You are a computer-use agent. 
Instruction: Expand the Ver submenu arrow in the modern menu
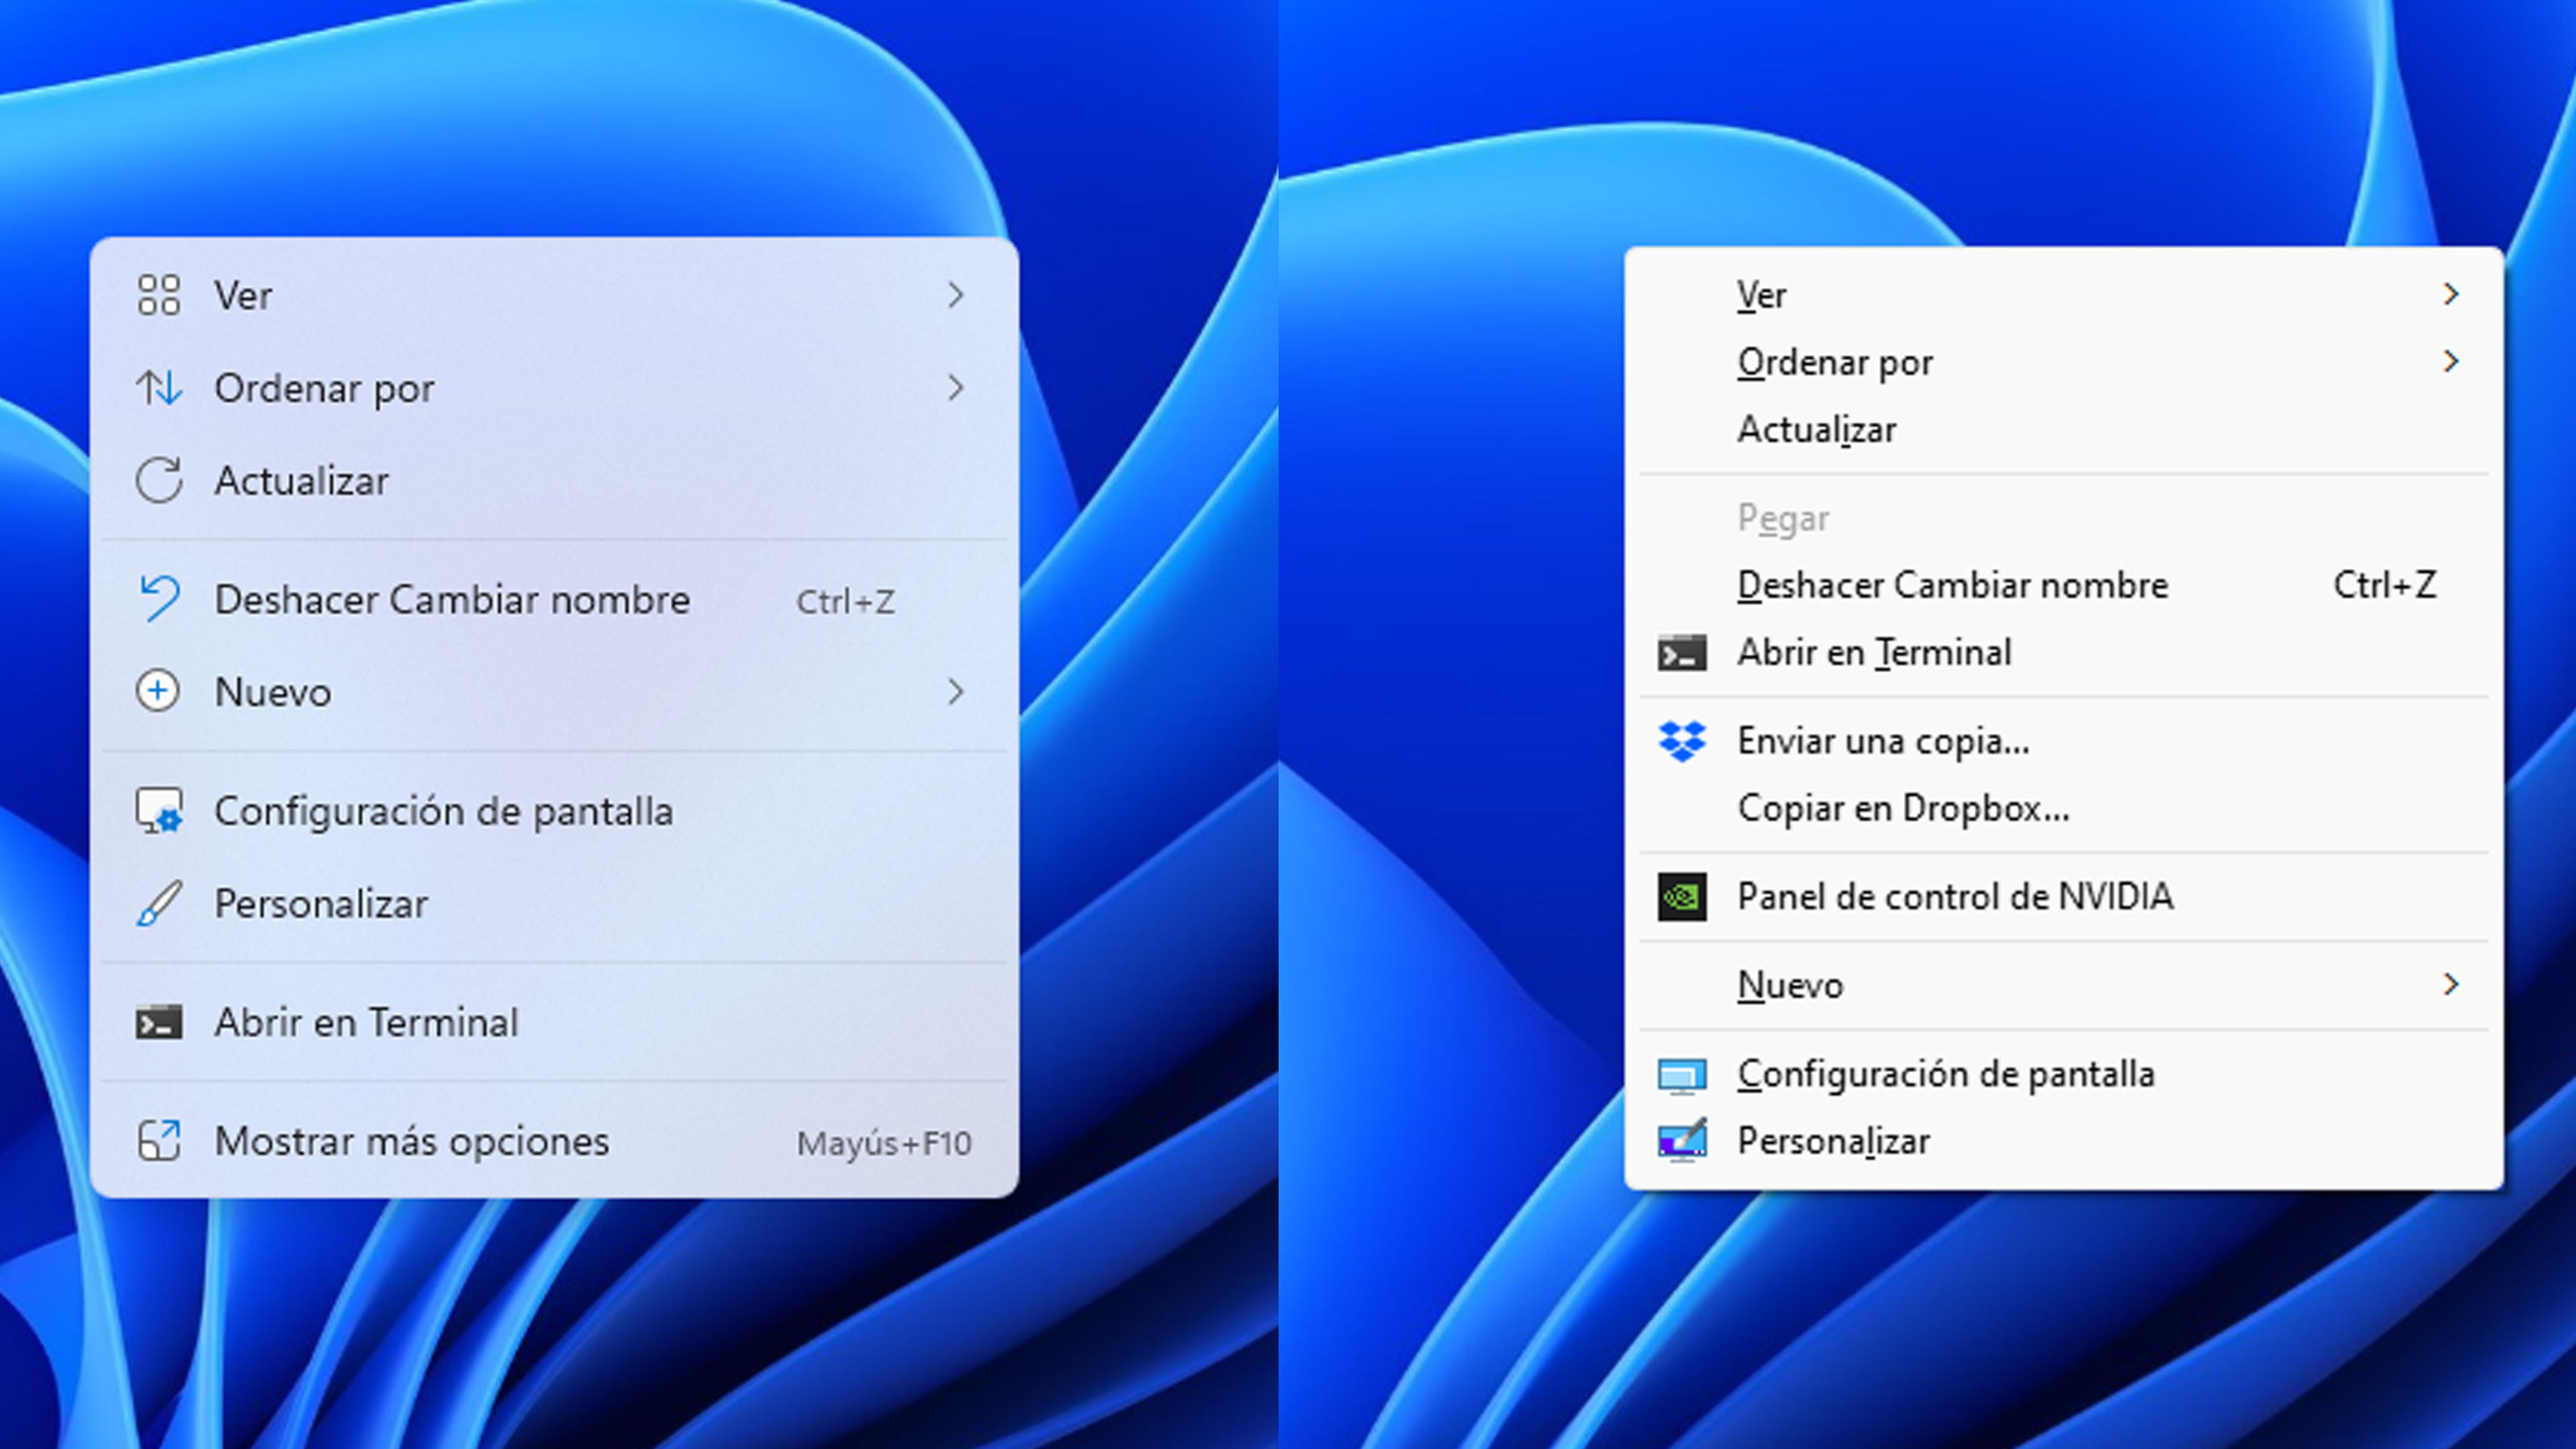[x=956, y=295]
